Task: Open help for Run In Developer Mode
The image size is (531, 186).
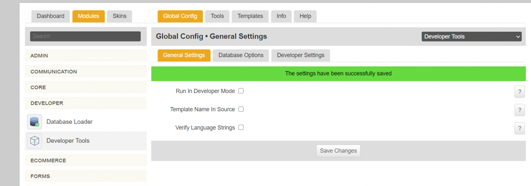Action: click(x=519, y=92)
